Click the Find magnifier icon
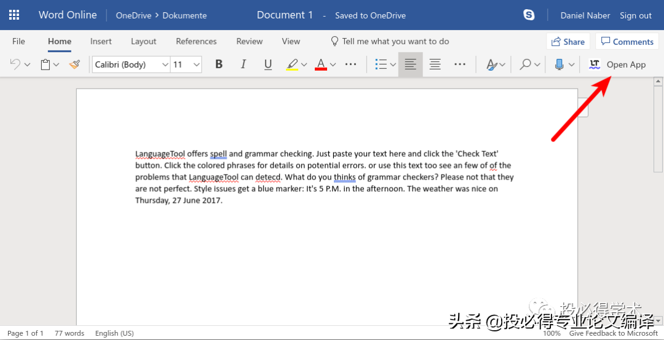Image resolution: width=664 pixels, height=340 pixels. pos(526,65)
